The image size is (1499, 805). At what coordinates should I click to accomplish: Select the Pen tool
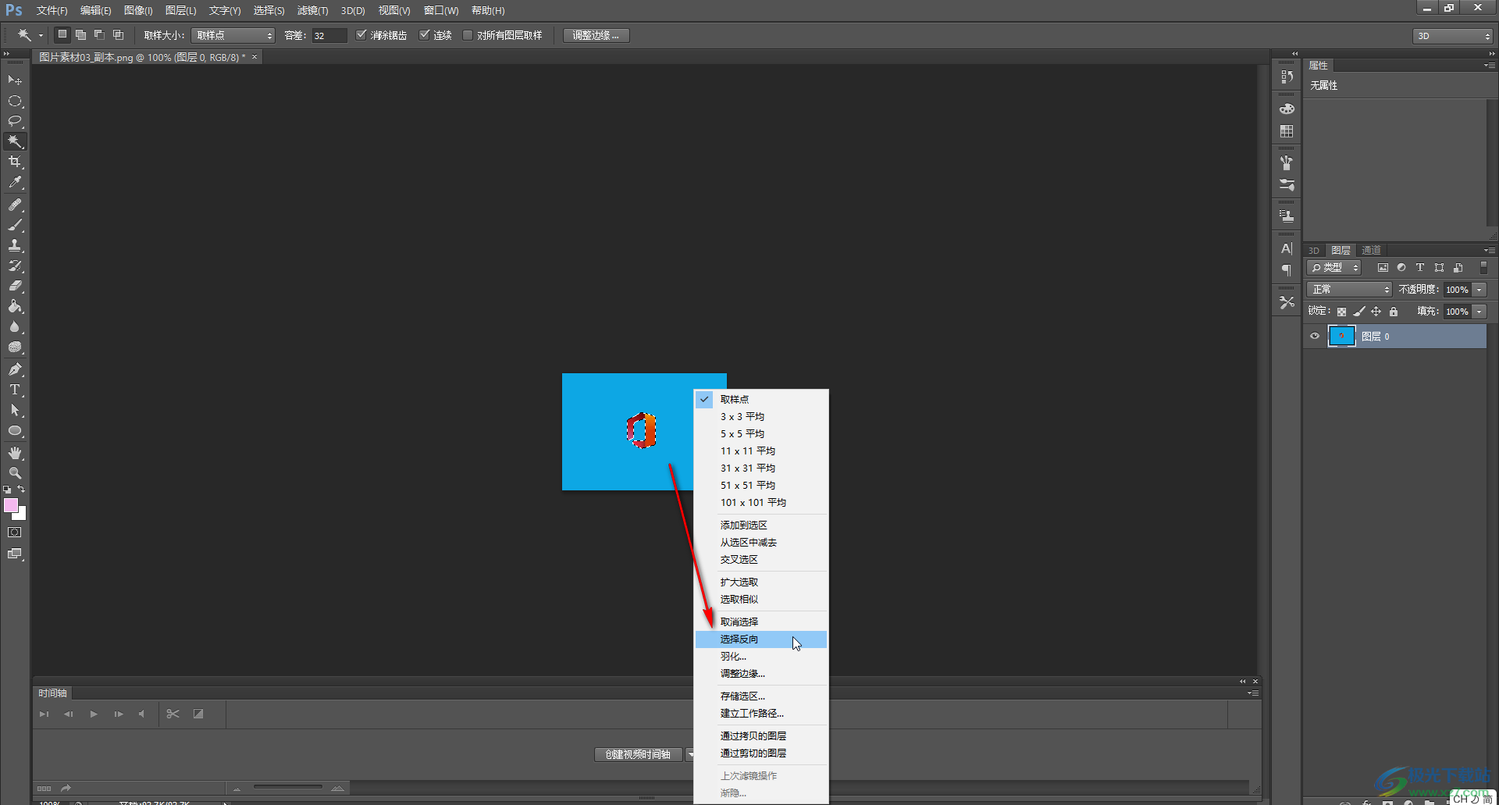coord(15,369)
